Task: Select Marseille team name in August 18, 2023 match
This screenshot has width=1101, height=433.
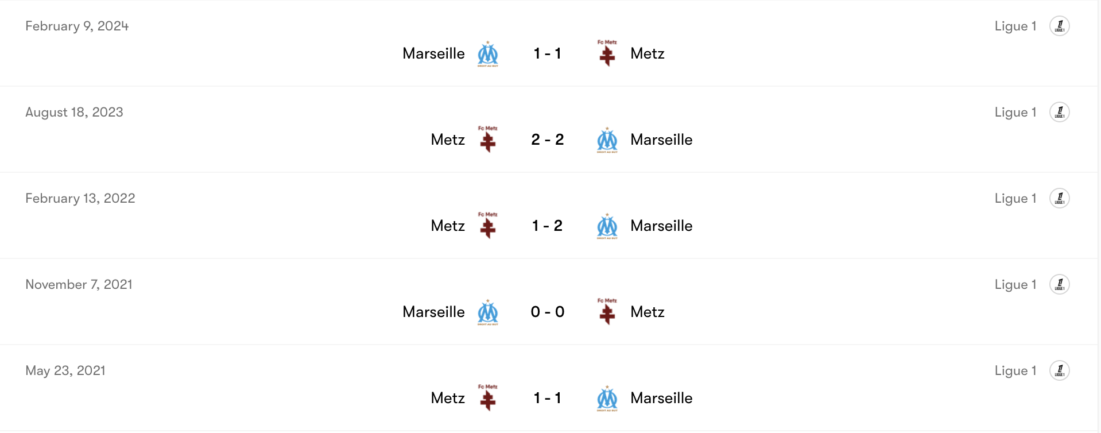Action: [x=661, y=140]
